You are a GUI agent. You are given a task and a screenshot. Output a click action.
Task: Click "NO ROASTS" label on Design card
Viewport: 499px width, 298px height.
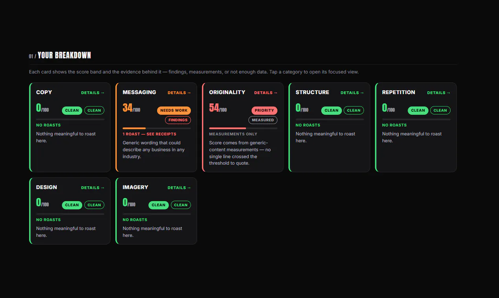(x=48, y=220)
